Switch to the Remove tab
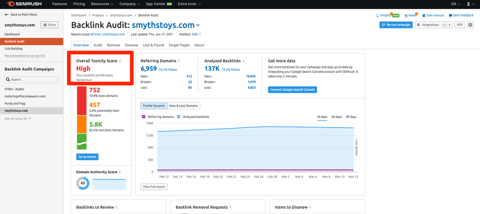 (x=113, y=45)
